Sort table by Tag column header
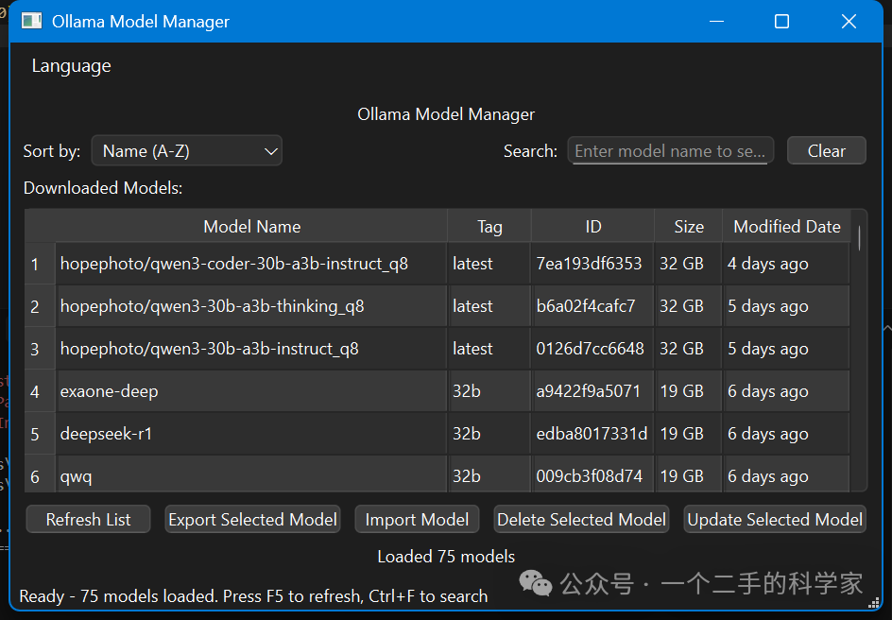Image resolution: width=892 pixels, height=620 pixels. click(x=489, y=227)
